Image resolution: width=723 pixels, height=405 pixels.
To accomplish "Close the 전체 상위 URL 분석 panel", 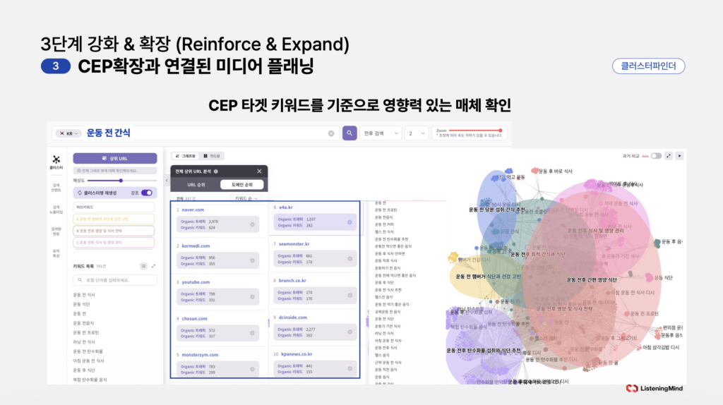I will point(259,171).
